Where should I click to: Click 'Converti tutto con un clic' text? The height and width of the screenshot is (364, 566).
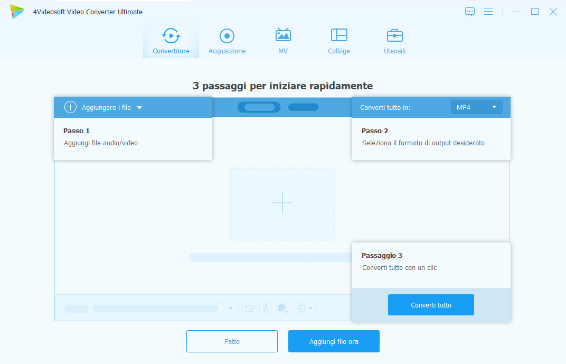(x=400, y=267)
